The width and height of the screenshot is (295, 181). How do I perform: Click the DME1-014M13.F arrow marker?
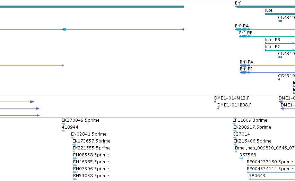[215, 102]
